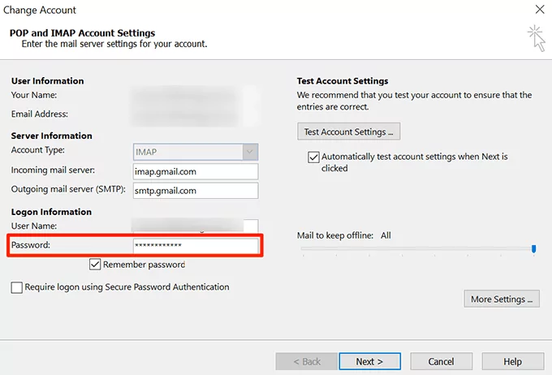Select the Outgoing mail server (SMTP) field
This screenshot has height=375, width=552.
196,191
